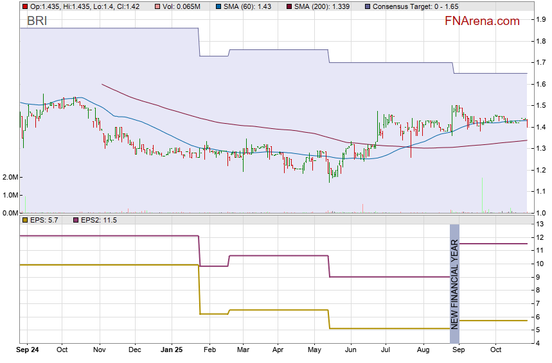The height and width of the screenshot is (363, 552).
Task: Click the 'Sep 24' date axis label
Action: coord(27,350)
